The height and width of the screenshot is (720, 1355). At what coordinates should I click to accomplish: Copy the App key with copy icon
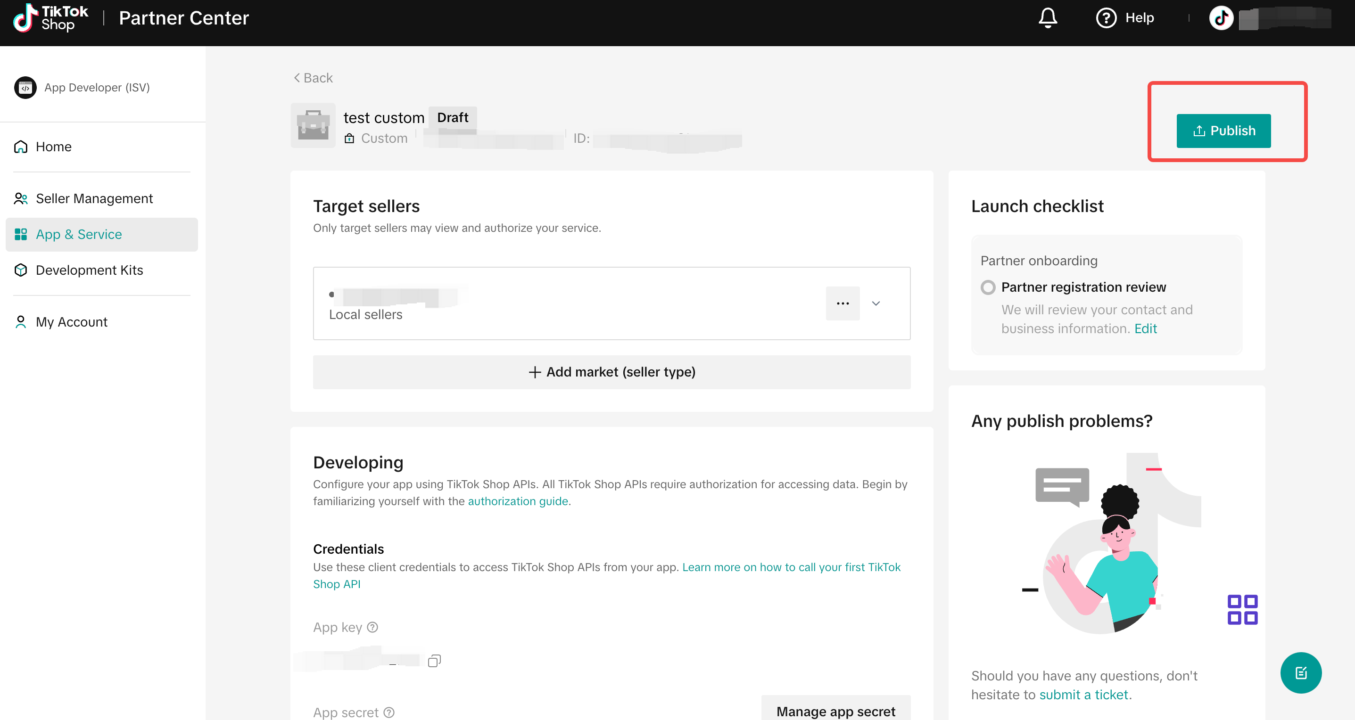434,661
